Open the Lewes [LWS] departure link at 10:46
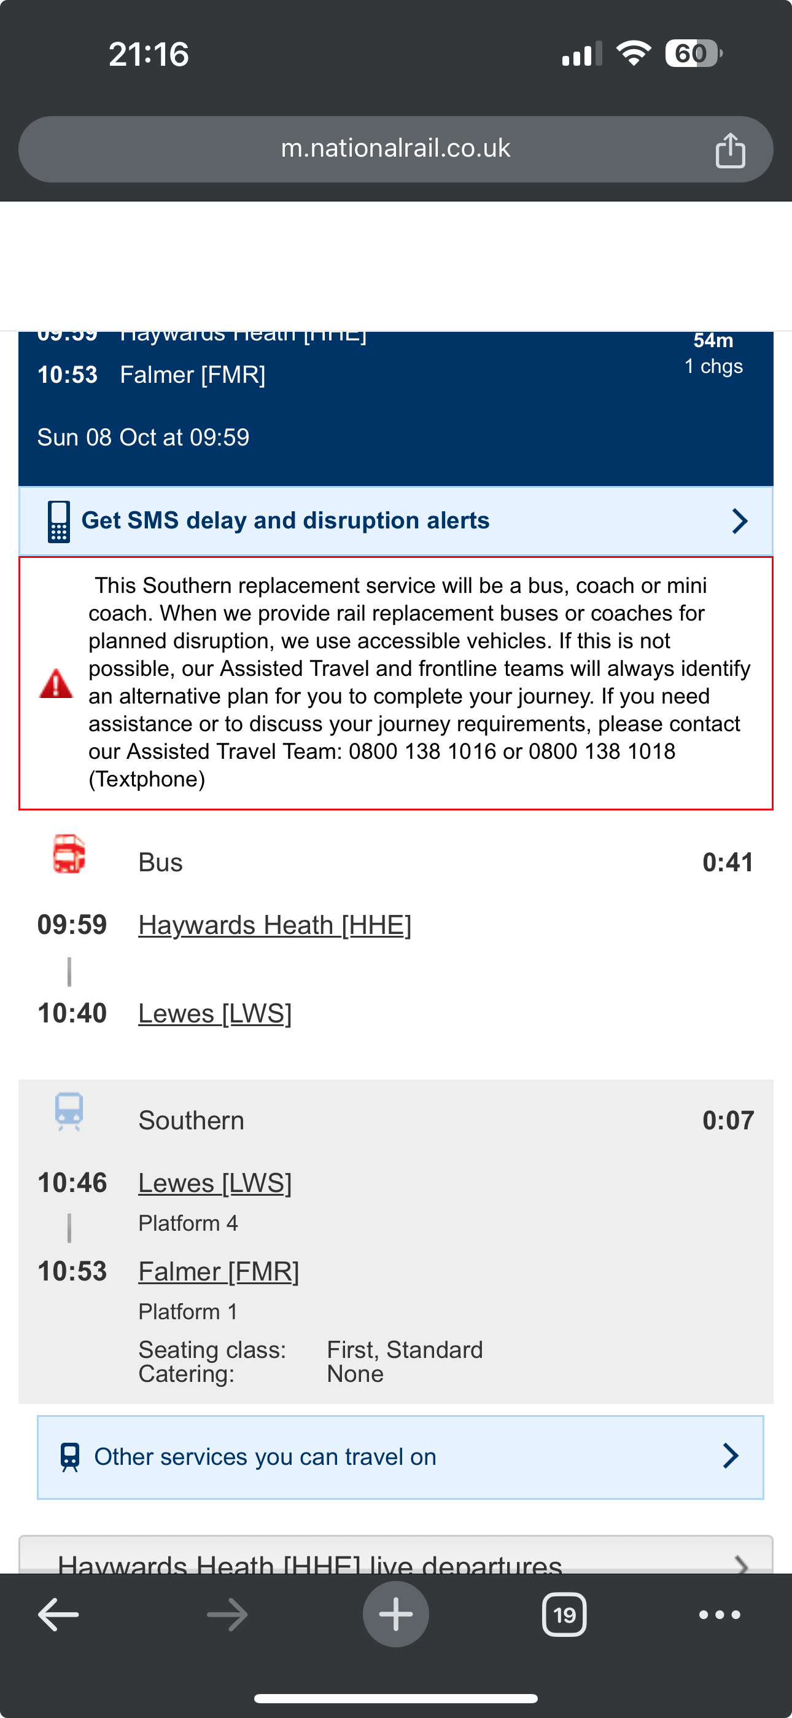792x1718 pixels. tap(215, 1183)
